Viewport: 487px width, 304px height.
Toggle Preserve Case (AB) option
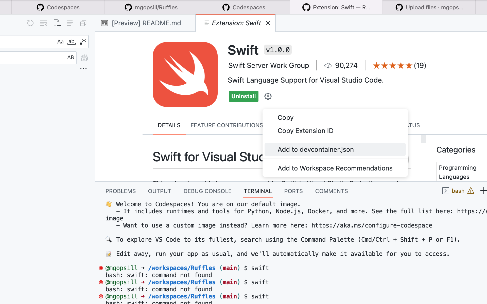click(x=71, y=58)
